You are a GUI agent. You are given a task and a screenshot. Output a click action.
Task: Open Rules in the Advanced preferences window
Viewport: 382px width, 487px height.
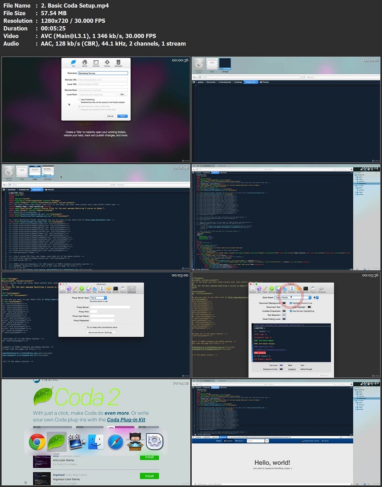(109, 290)
